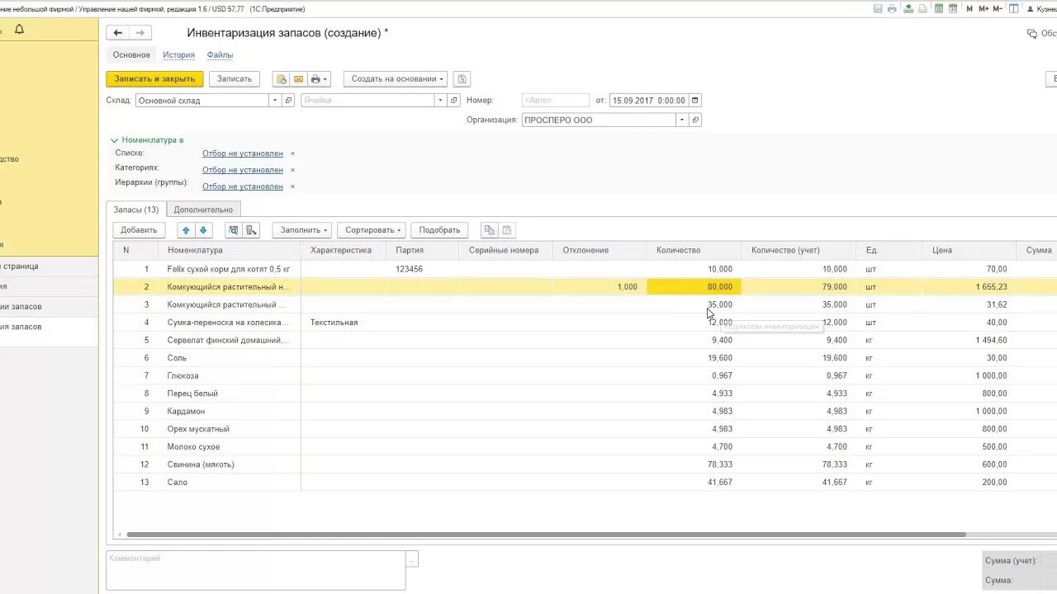1057x594 pixels.
Task: Click the Подобрать button
Action: (x=439, y=230)
